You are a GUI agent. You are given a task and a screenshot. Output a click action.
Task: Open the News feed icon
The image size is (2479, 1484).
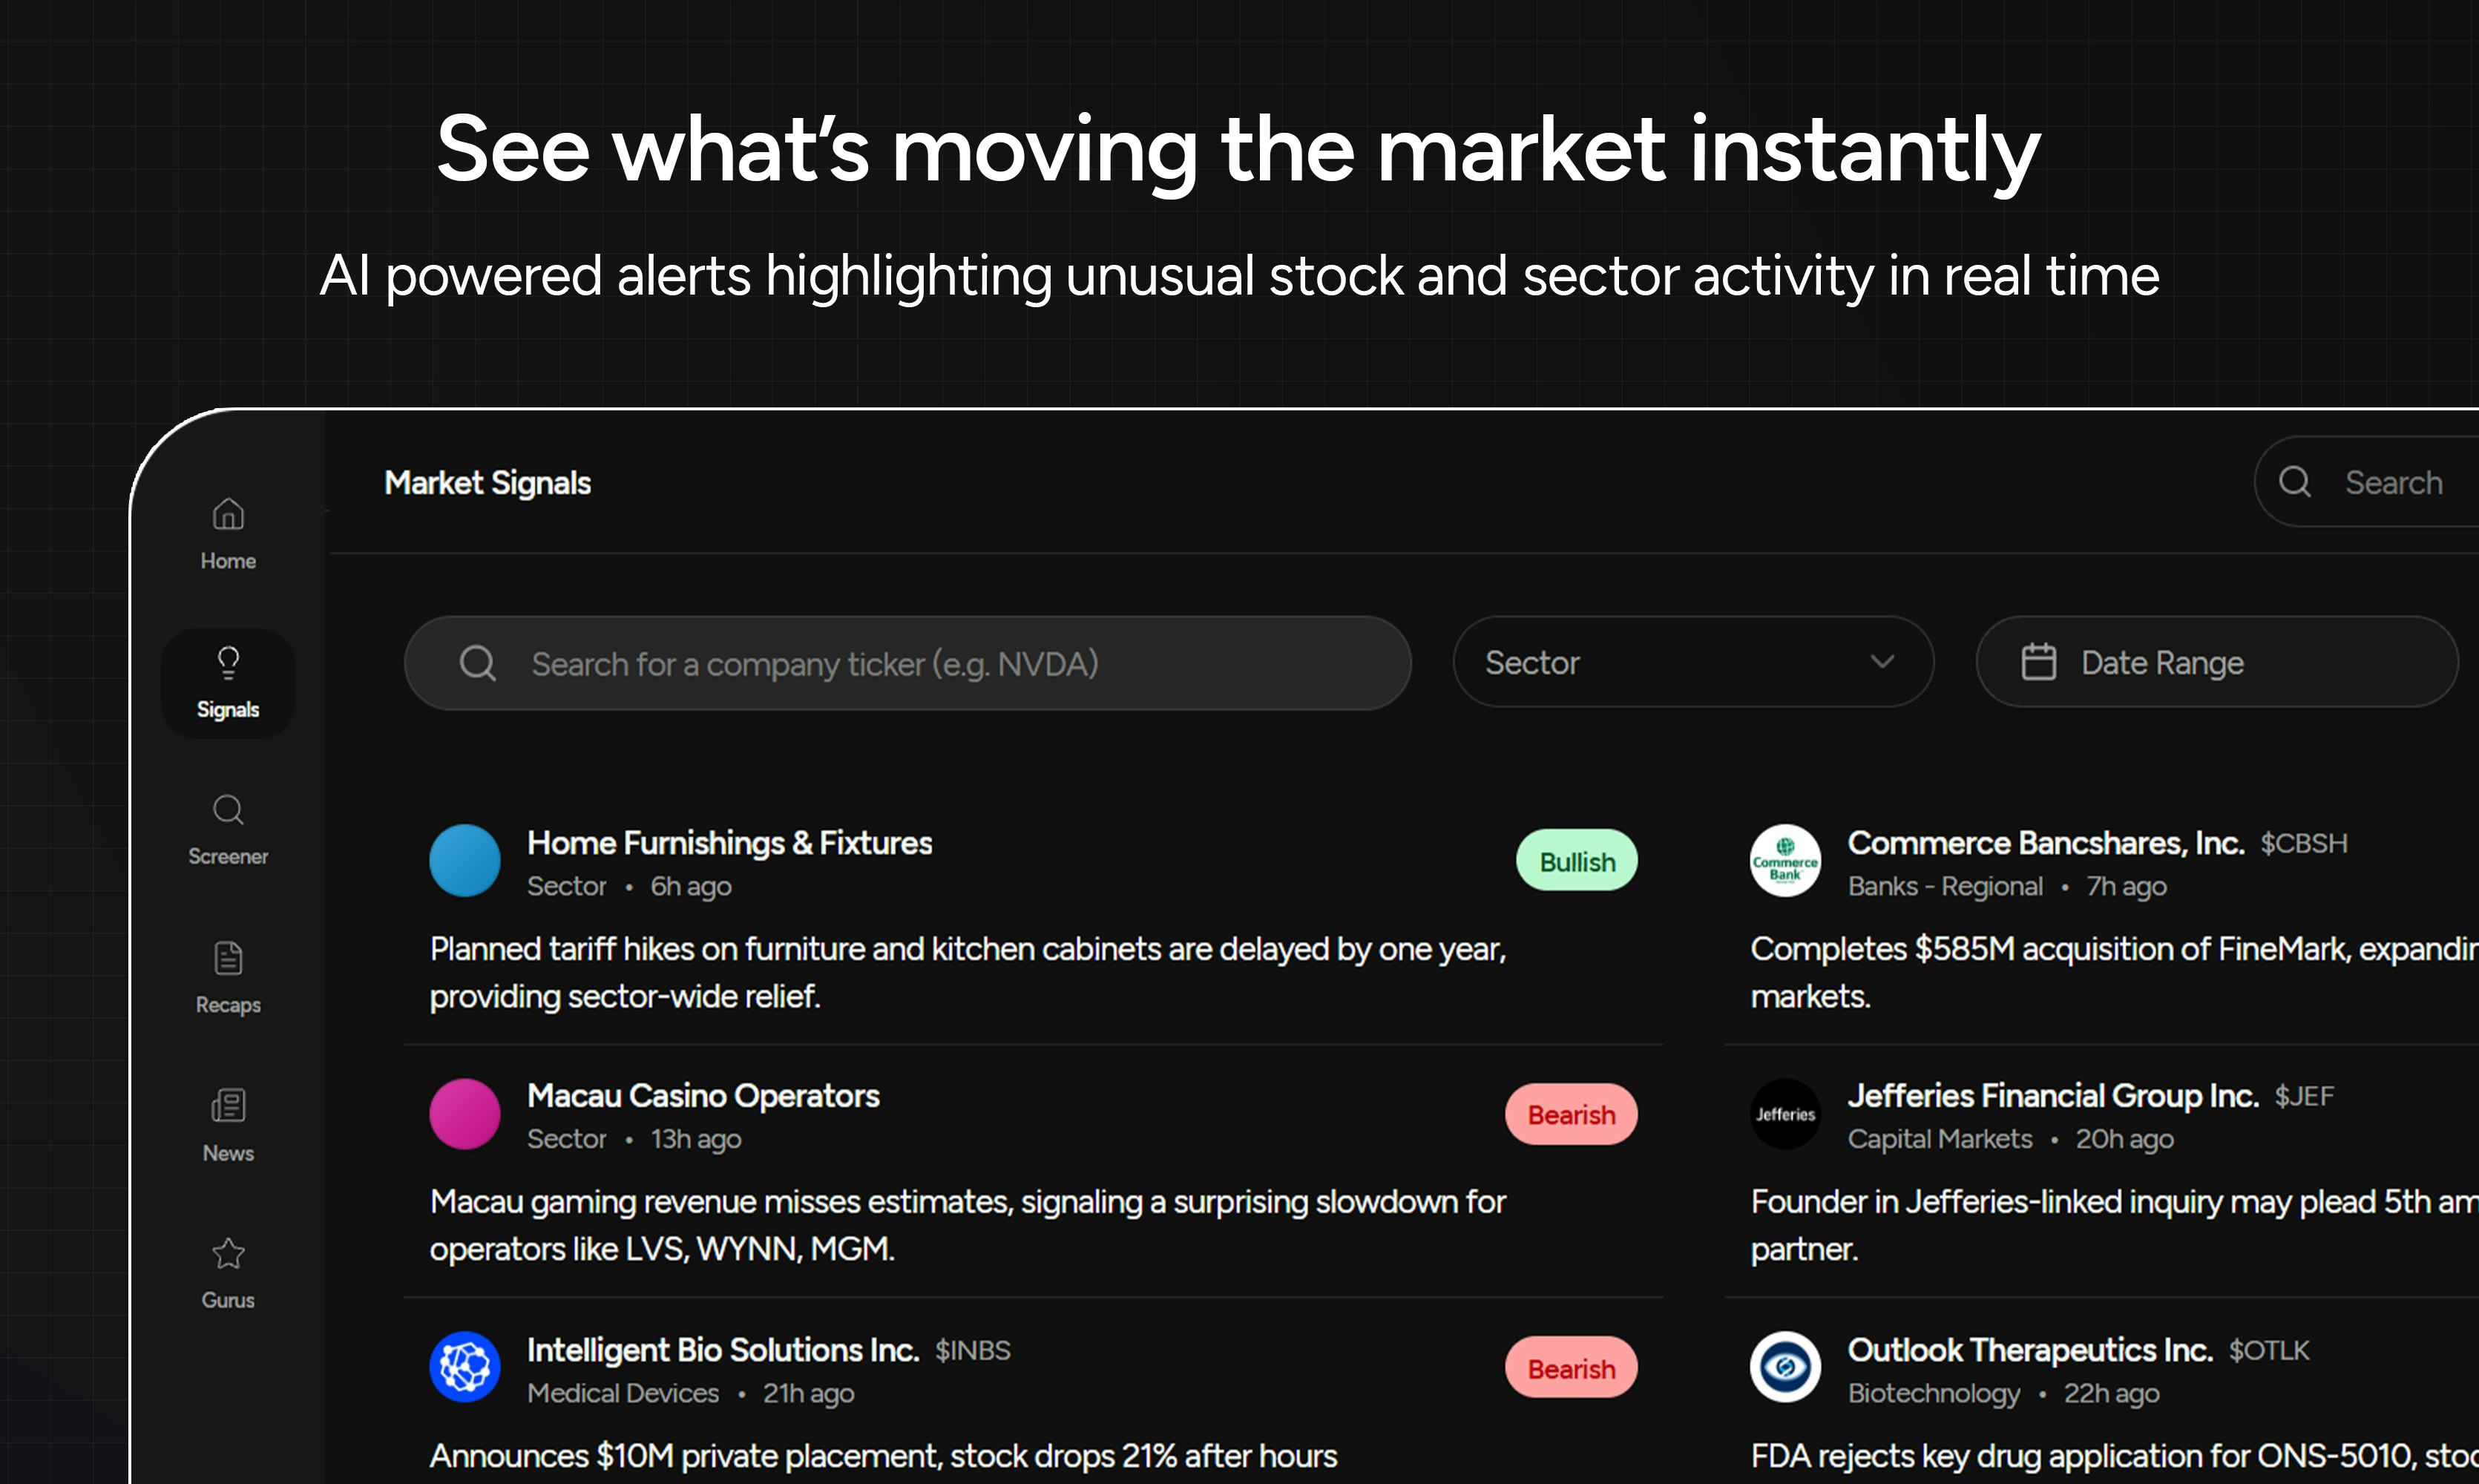click(x=228, y=1105)
